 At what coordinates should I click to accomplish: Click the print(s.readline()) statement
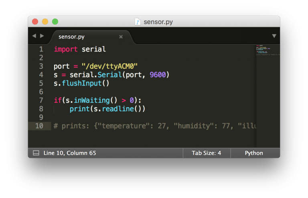coord(107,109)
